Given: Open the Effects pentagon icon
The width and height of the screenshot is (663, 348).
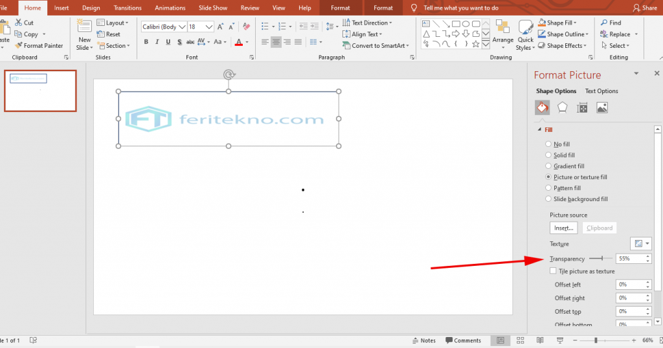Looking at the screenshot, I should pyautogui.click(x=563, y=107).
